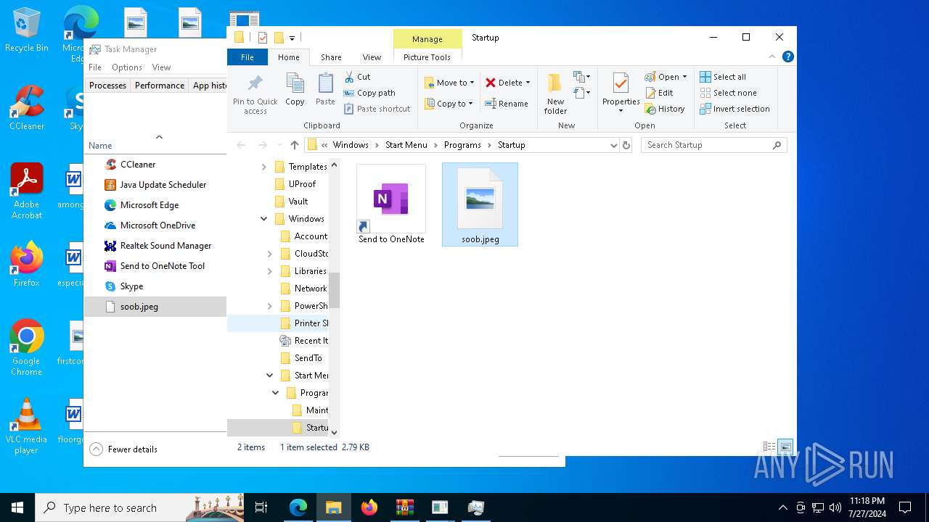
Task: Open the Easy access dropdown icon
Action: pyautogui.click(x=580, y=93)
